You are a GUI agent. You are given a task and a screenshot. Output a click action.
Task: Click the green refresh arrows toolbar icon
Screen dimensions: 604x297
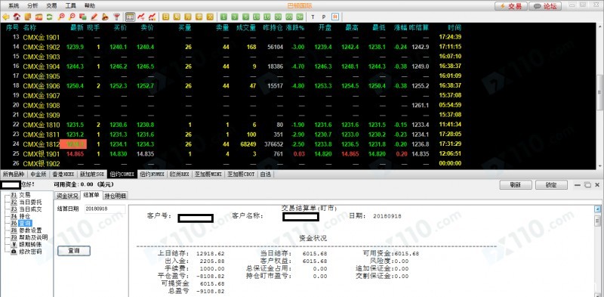click(x=49, y=17)
